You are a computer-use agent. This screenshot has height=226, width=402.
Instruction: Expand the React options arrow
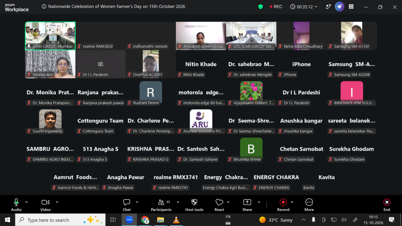pos(228,202)
